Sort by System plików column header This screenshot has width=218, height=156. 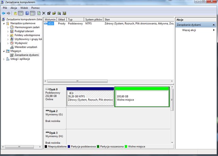94,19
